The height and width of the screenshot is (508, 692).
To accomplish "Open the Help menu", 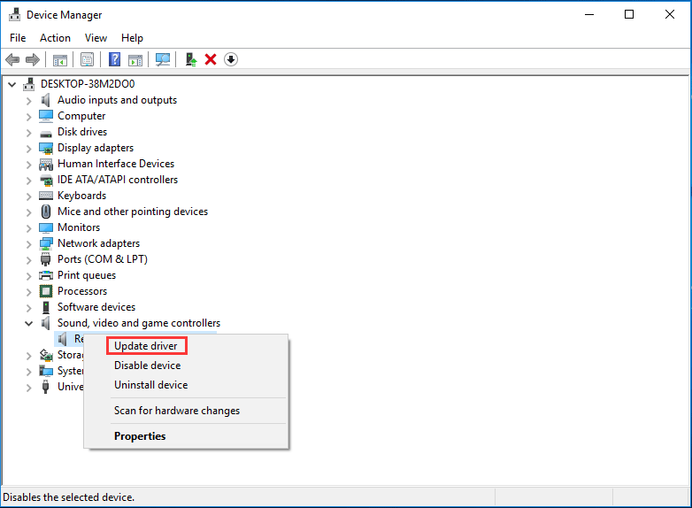I will click(132, 38).
